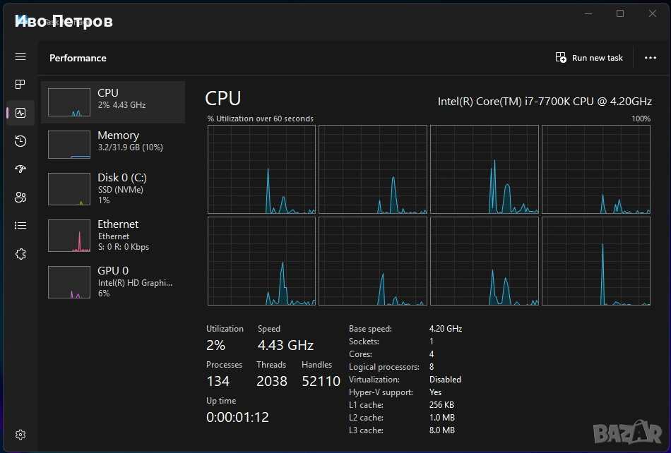The width and height of the screenshot is (671, 453).
Task: Select Disk 0 (C:) resource
Action: coord(113,188)
